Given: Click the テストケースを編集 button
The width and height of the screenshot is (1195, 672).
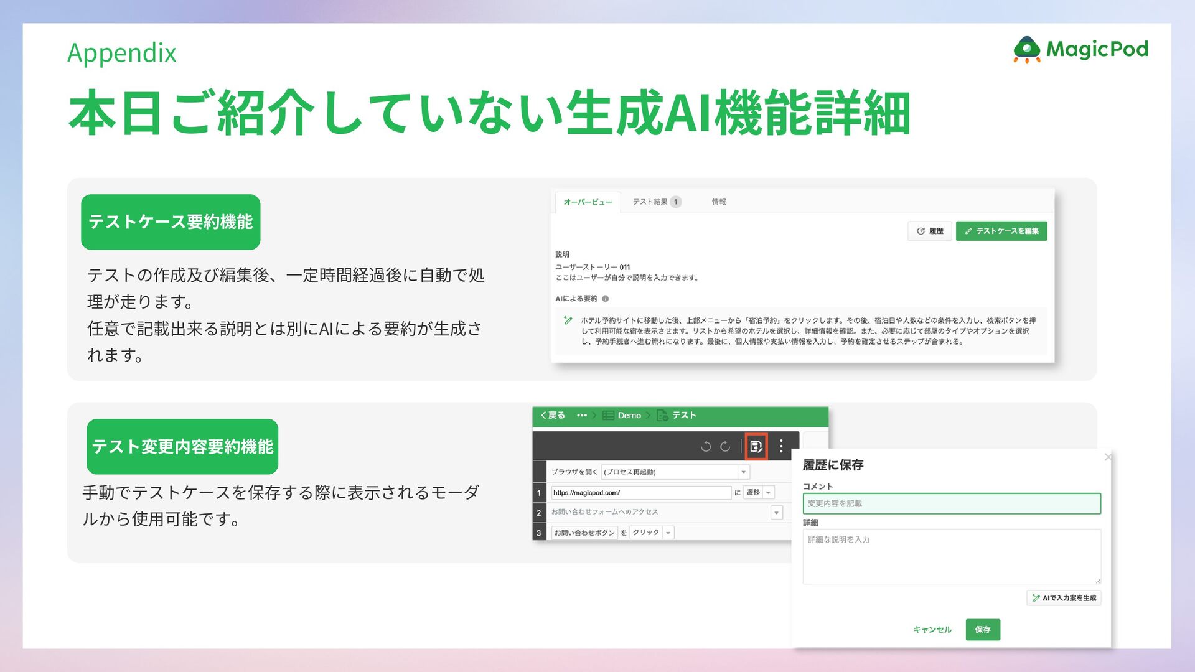Looking at the screenshot, I should [1001, 231].
